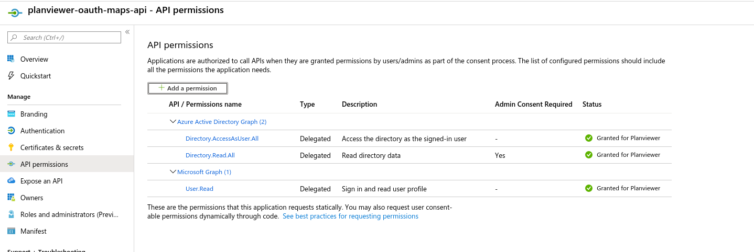Viewport: 754px width, 252px height.
Task: Click the Status column header
Action: tap(592, 104)
